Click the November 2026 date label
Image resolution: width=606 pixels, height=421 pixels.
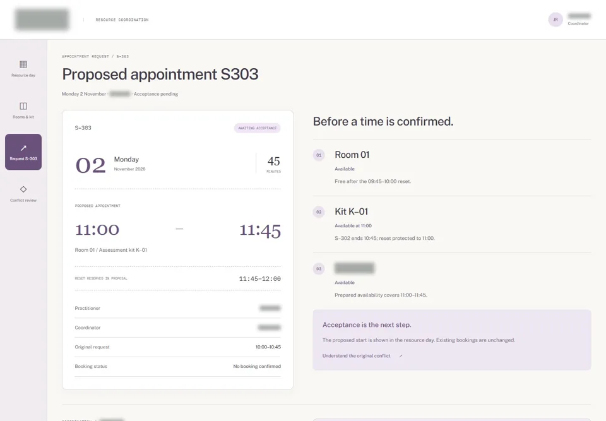tap(129, 169)
